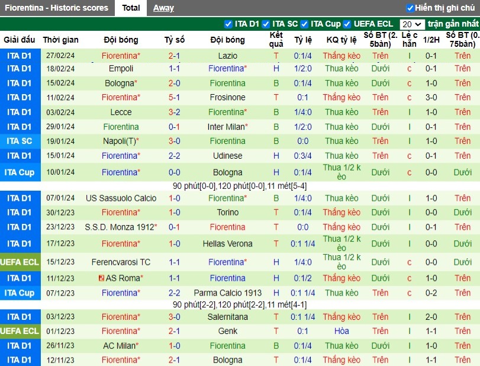The height and width of the screenshot is (366, 480).
Task: Switch to the Away tab
Action: pyautogui.click(x=163, y=8)
